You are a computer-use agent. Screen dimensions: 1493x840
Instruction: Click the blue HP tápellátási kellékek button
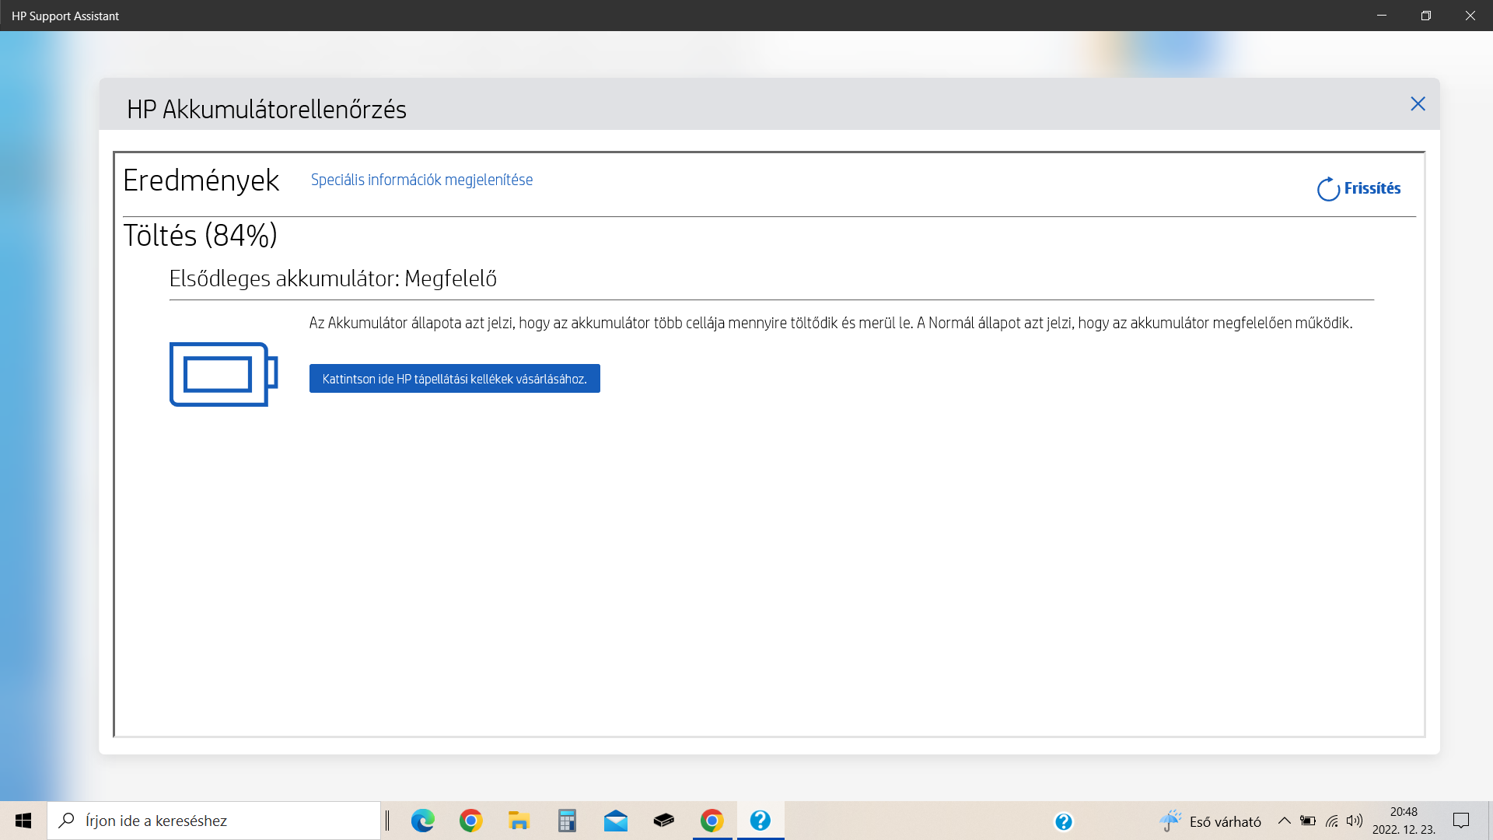[x=455, y=379]
